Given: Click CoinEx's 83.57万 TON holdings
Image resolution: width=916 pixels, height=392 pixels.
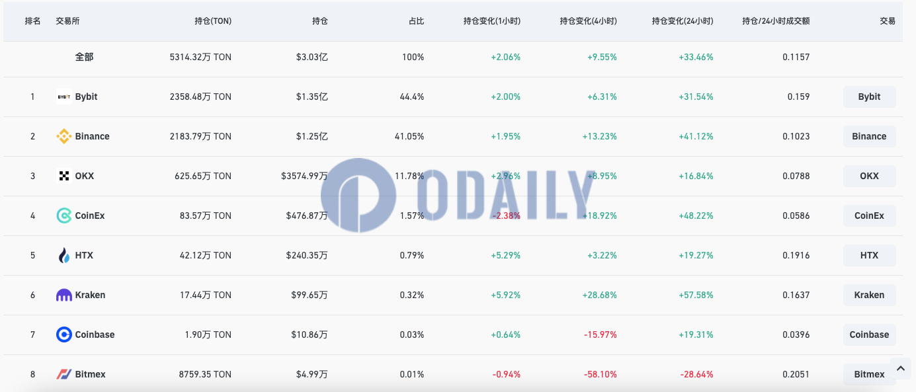Looking at the screenshot, I should [206, 216].
